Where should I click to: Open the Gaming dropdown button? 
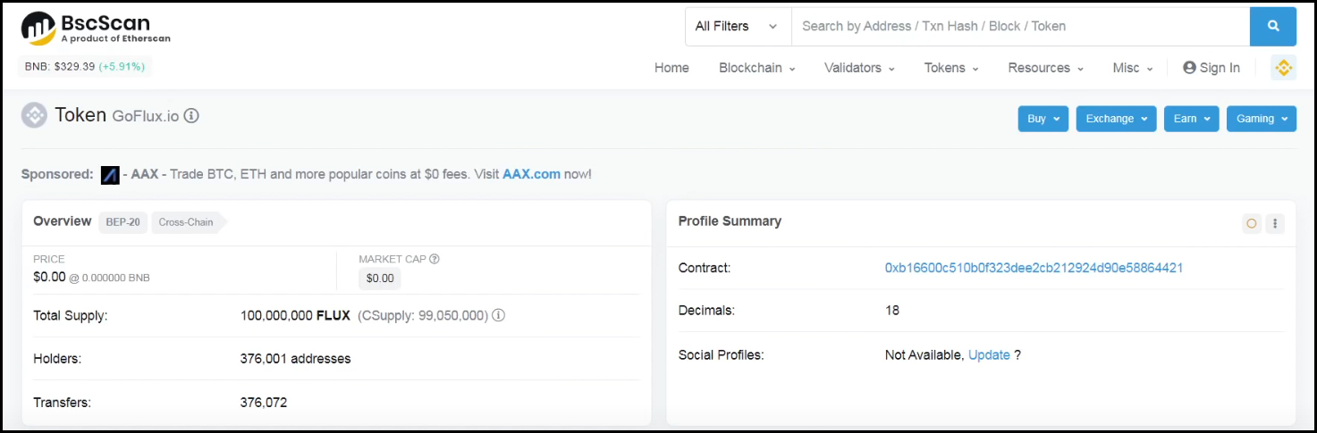coord(1262,119)
